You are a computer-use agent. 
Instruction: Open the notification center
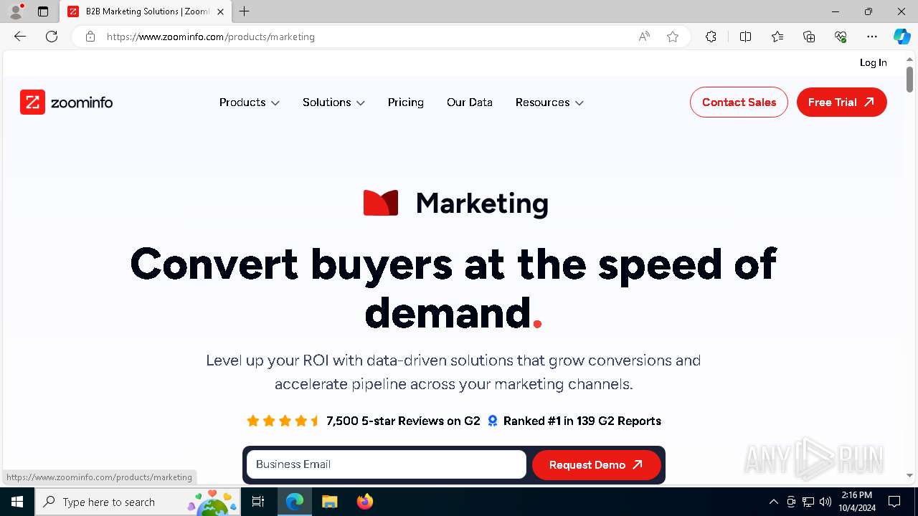pos(894,502)
